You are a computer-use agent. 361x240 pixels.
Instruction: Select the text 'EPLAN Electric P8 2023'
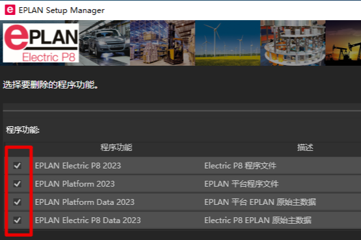[78, 165]
